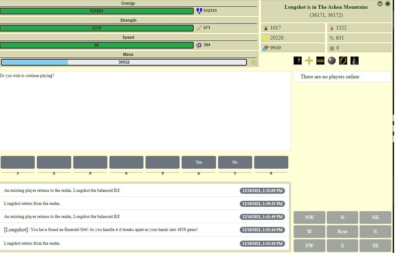The width and height of the screenshot is (395, 253).
Task: Move north with the N button
Action: tap(342, 217)
